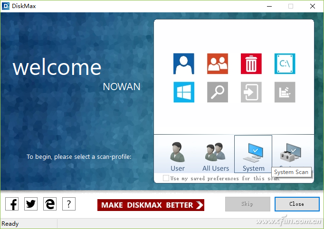Screen dimensions: 324x229
Task: Click the Make DiskMax Better banner
Action: [151, 205]
